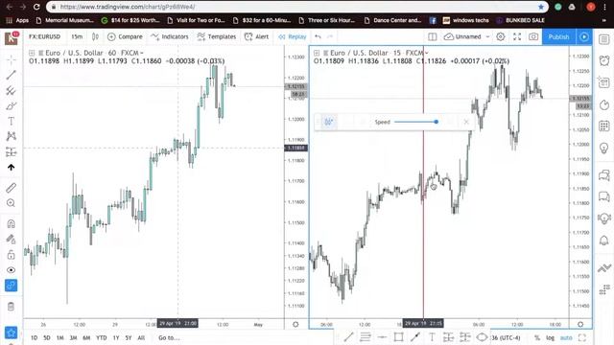
Task: Open the candlestick chart style selector
Action: pos(95,36)
